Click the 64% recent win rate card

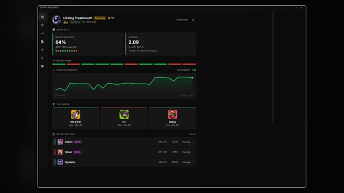point(88,44)
